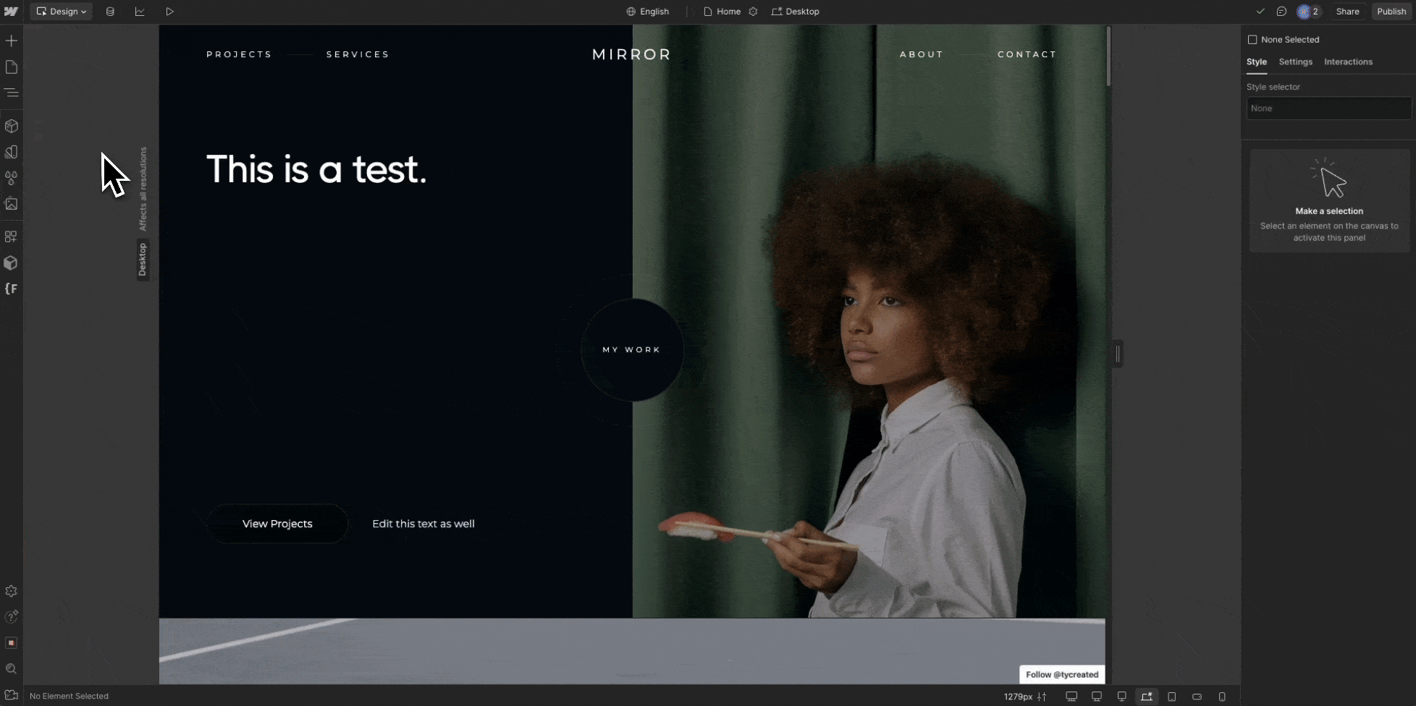1416x706 pixels.
Task: Select the tablet breakpoint icon
Action: tap(1172, 697)
